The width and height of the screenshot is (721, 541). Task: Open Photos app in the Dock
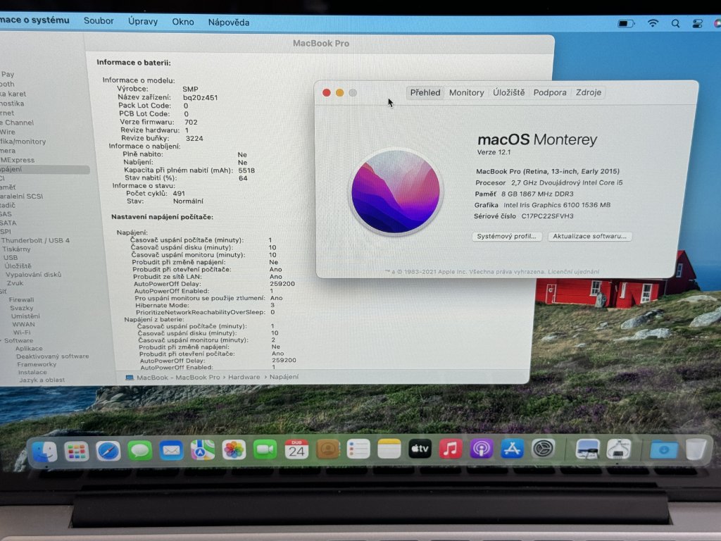[x=234, y=450]
